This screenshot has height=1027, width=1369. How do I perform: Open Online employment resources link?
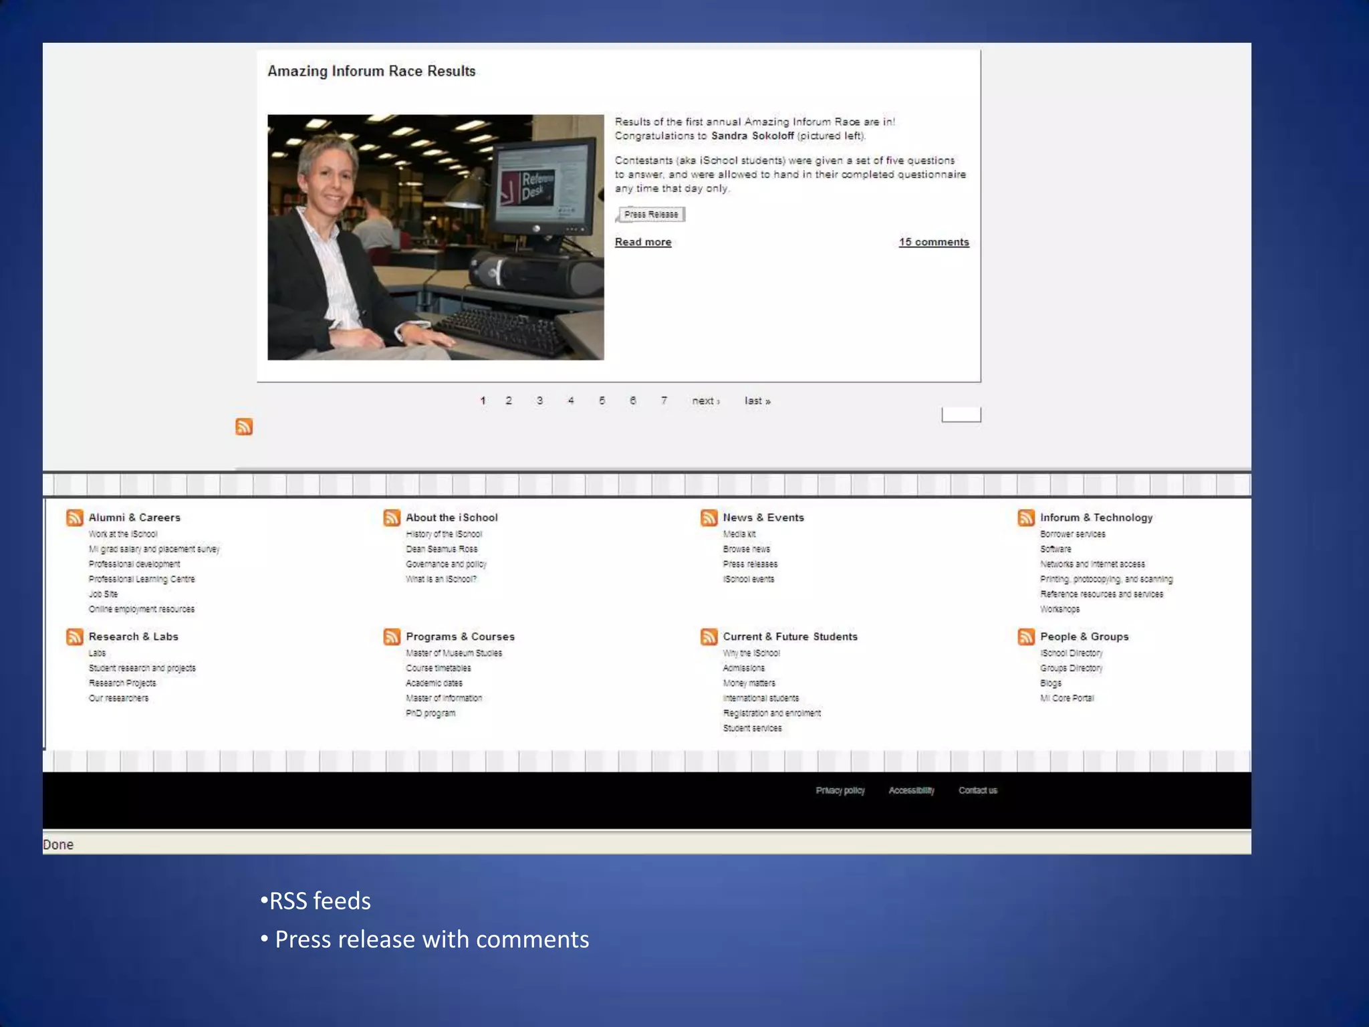[142, 609]
